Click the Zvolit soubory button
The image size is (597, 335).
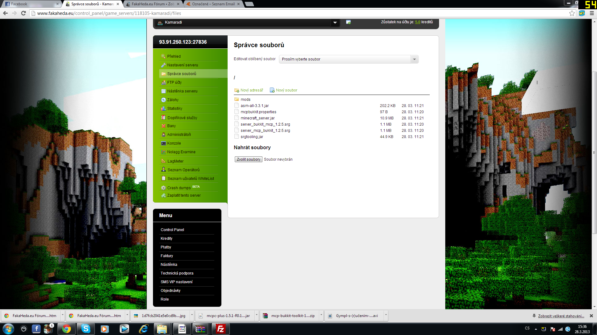pyautogui.click(x=248, y=159)
